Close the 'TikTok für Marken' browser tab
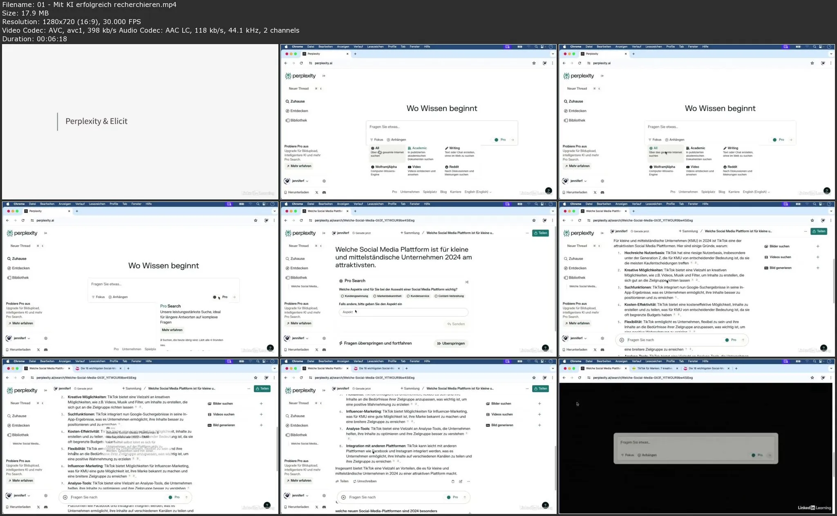 677,369
